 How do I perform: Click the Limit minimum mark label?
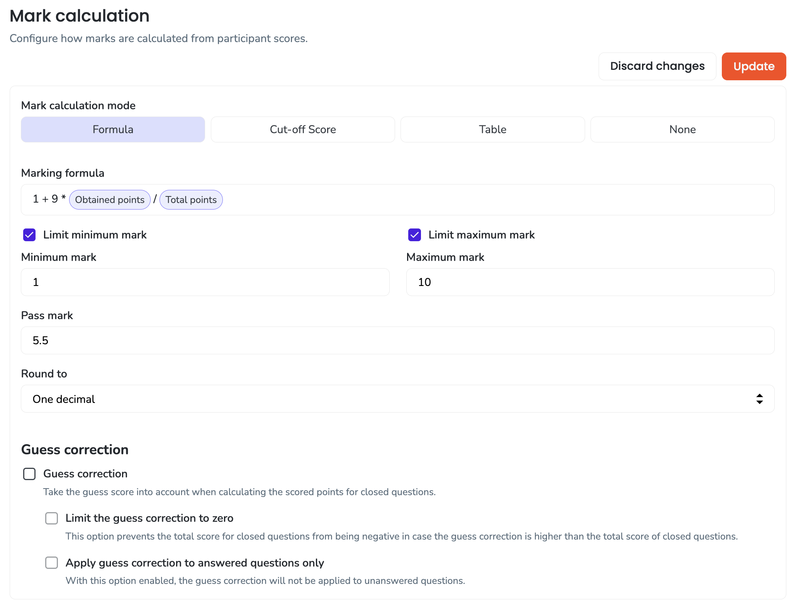point(95,235)
